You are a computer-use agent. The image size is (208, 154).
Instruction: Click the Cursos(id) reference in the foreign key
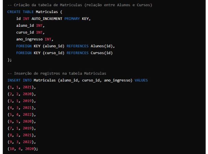(x=102, y=53)
